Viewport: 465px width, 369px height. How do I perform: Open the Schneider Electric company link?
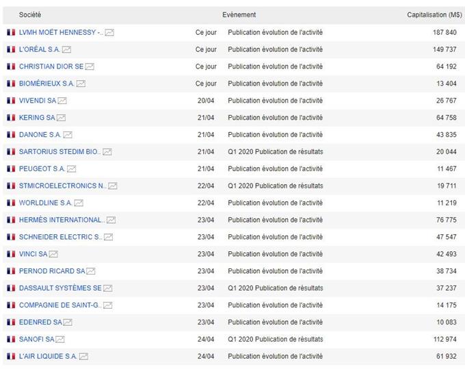60,237
